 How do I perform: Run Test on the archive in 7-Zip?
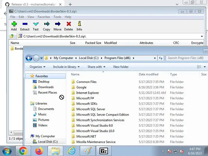tap(36, 26)
